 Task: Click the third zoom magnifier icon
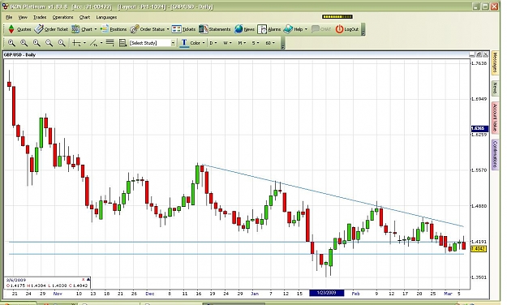[37, 43]
